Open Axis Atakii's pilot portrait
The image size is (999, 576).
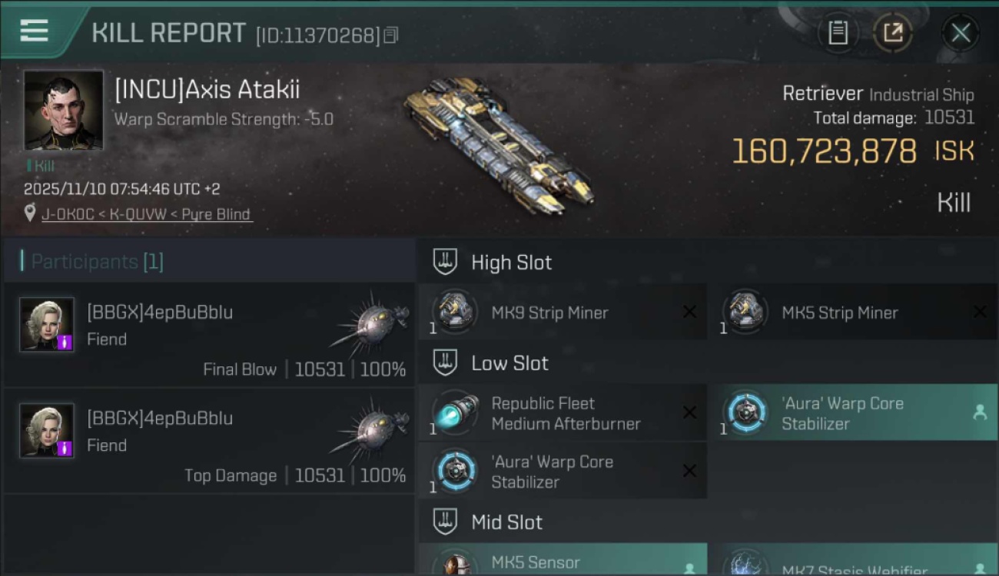[x=64, y=110]
